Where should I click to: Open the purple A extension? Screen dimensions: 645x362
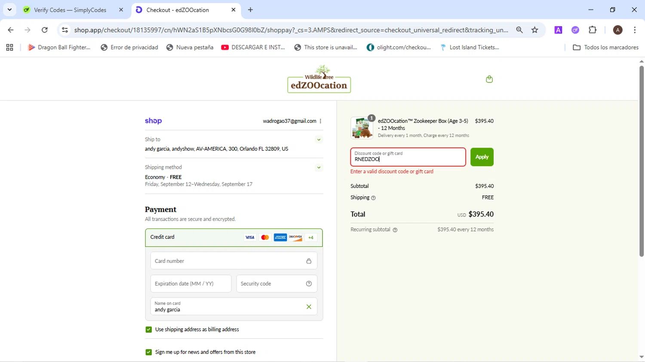point(558,30)
